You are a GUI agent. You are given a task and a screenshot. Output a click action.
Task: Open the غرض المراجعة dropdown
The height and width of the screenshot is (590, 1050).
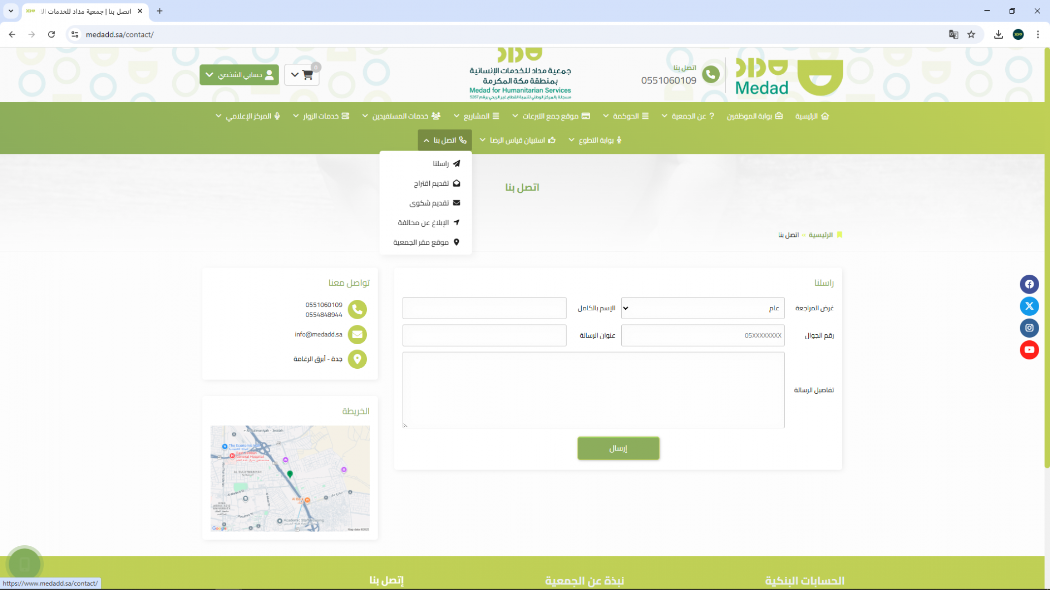[x=702, y=308]
